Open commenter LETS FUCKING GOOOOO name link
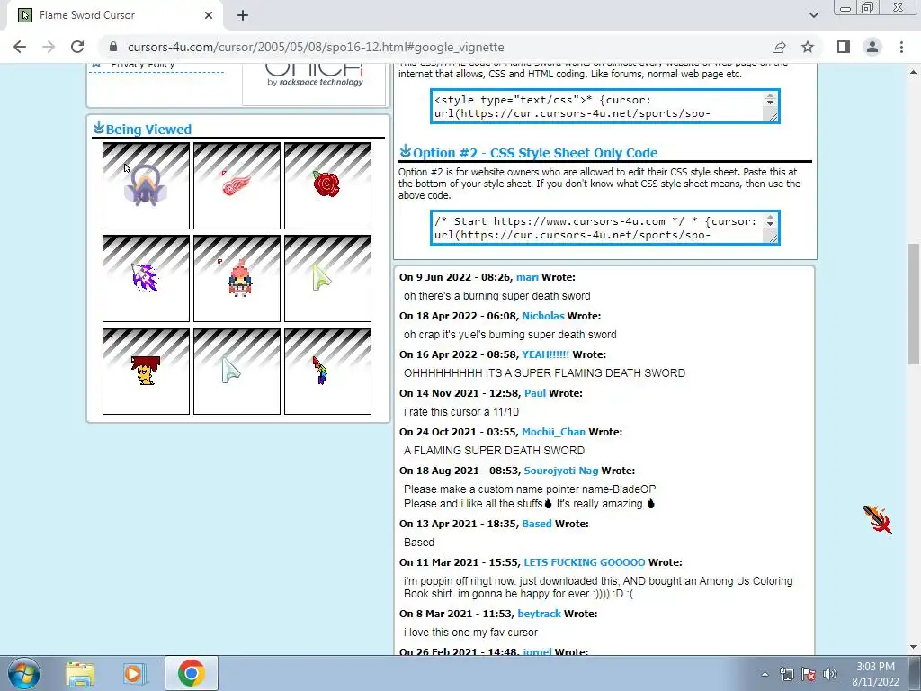Screen dimensions: 921x691 tap(585, 563)
